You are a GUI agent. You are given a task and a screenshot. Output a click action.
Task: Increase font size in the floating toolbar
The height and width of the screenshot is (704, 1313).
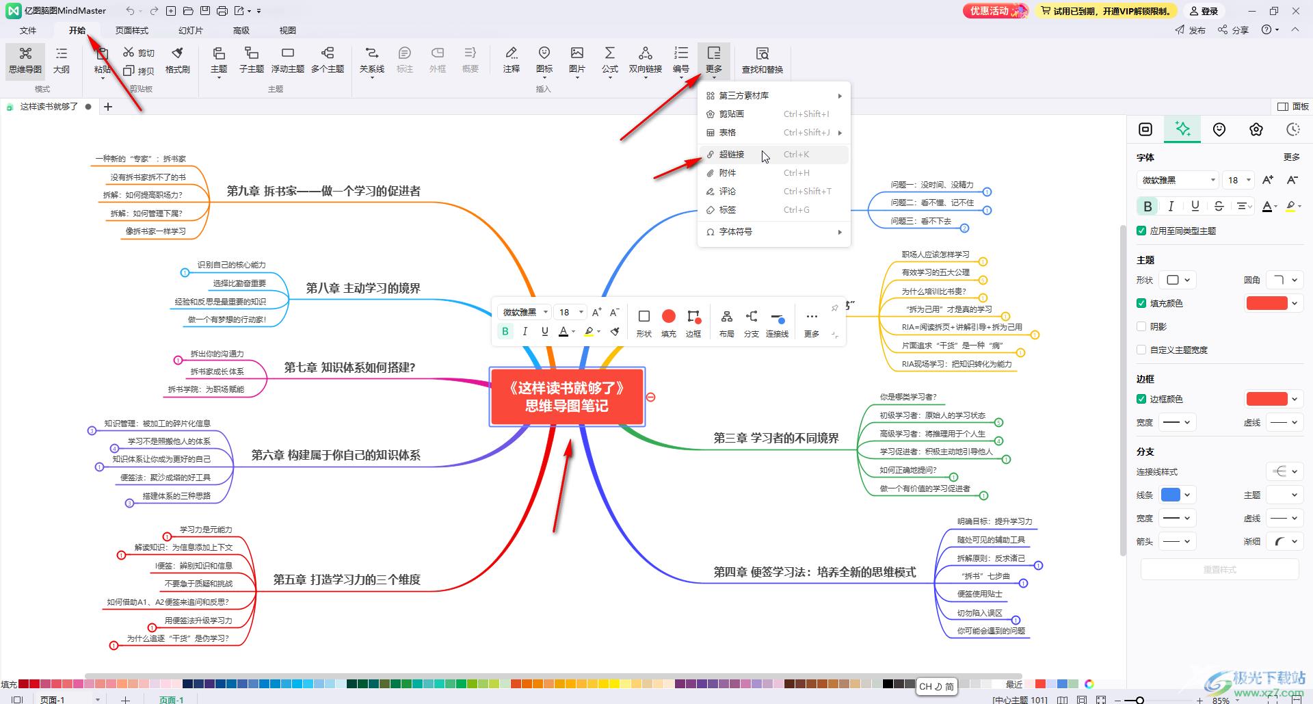click(x=597, y=312)
